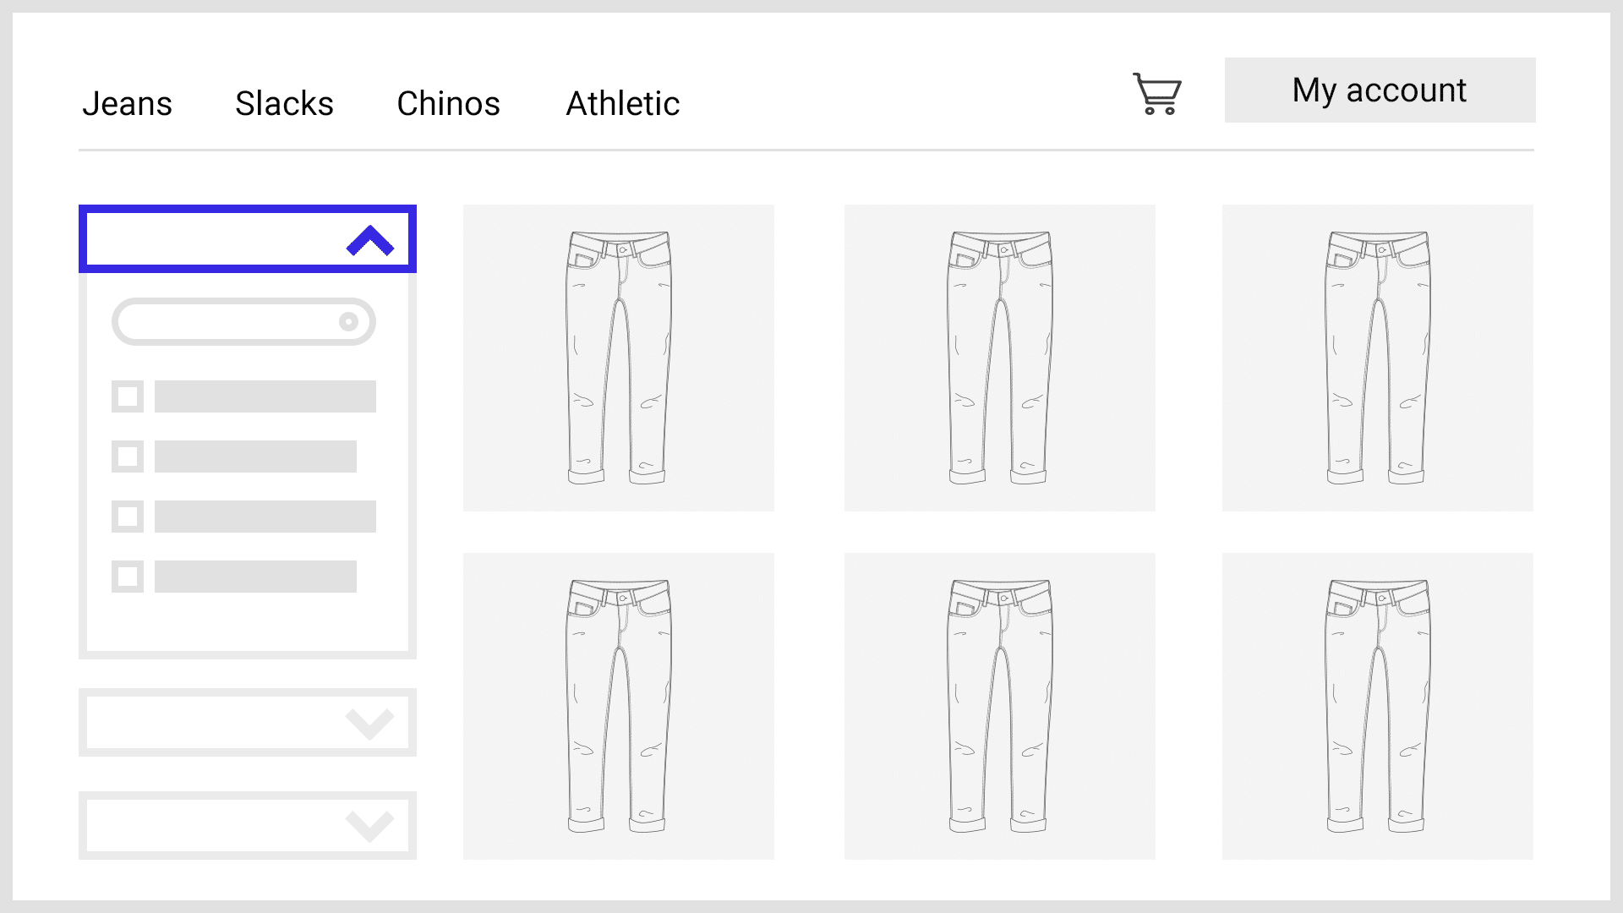Go to the Jeans category
The image size is (1623, 913).
tap(127, 103)
